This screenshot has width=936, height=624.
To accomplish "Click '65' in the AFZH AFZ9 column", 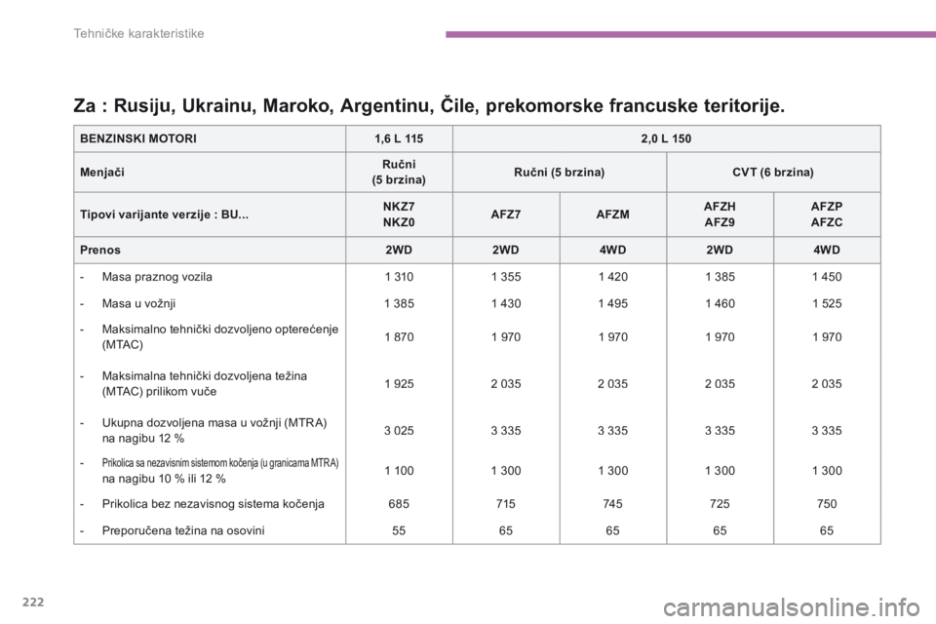I will pyautogui.click(x=720, y=530).
